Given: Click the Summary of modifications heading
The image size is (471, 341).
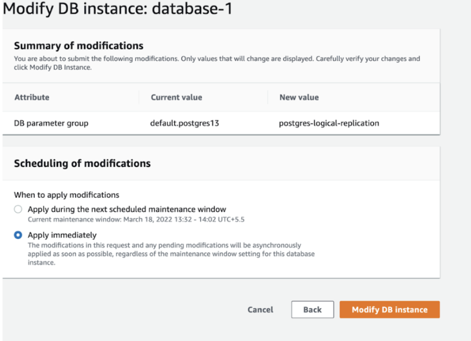Looking at the screenshot, I should tap(79, 46).
